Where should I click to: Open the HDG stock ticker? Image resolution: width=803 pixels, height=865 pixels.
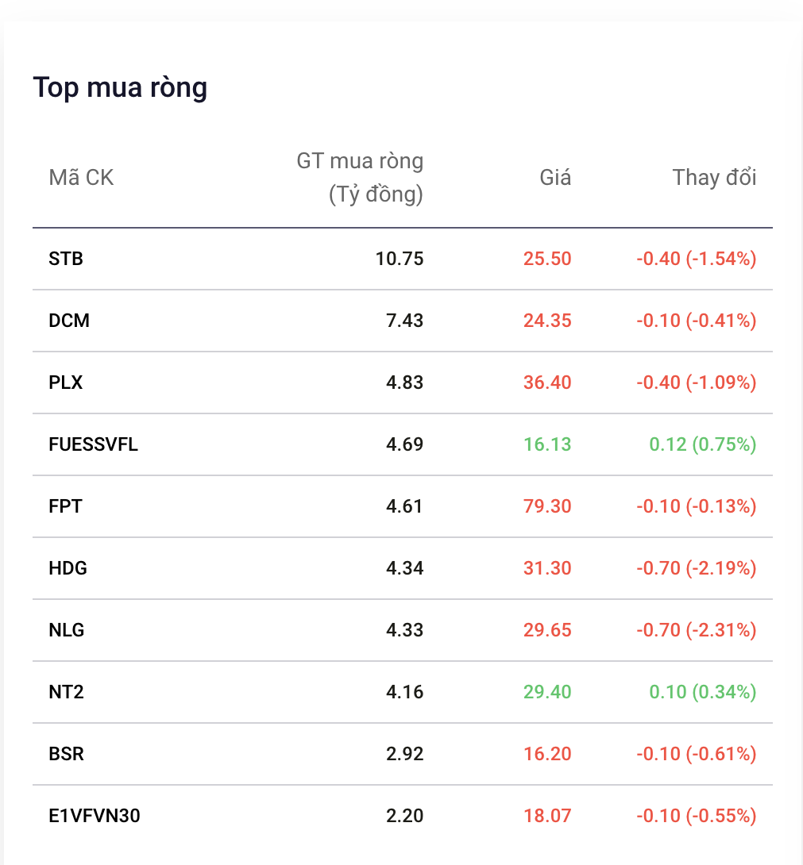[x=68, y=567]
